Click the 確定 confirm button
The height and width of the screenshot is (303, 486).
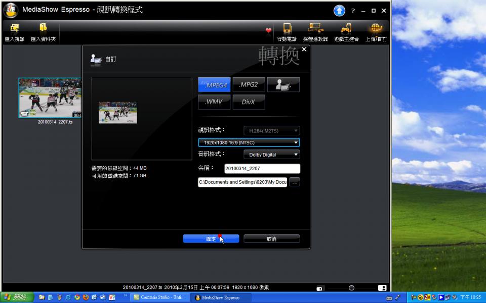211,239
